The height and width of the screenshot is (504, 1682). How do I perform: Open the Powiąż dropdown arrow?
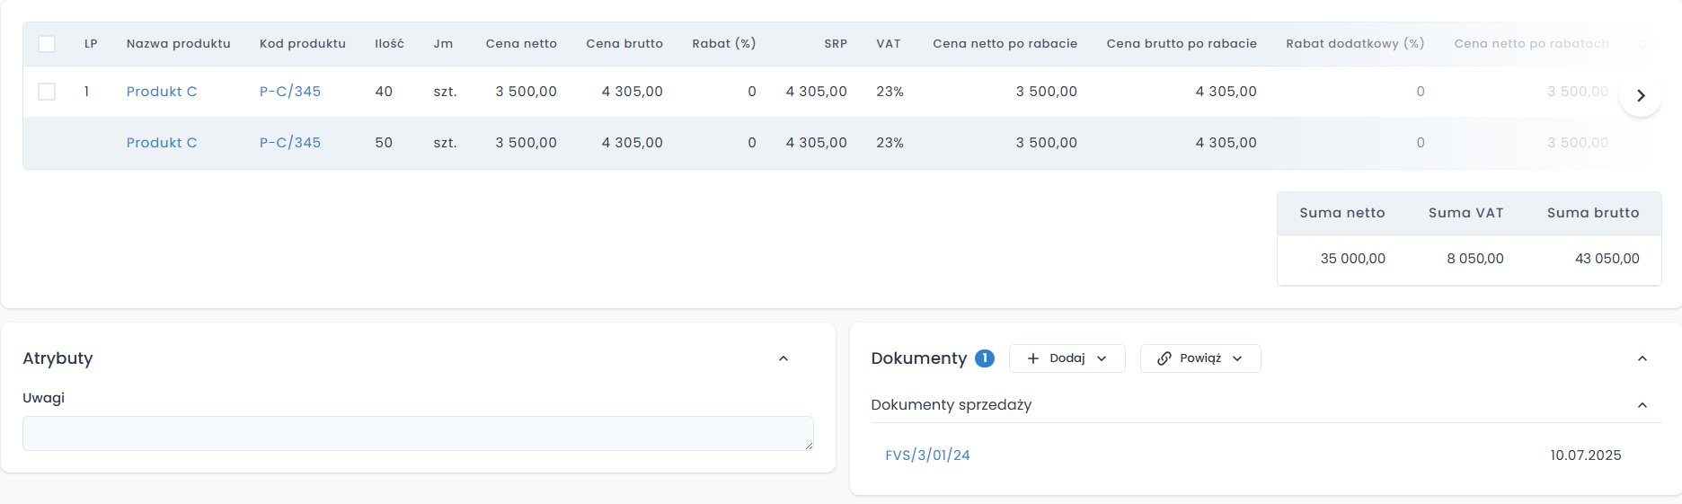tap(1237, 358)
